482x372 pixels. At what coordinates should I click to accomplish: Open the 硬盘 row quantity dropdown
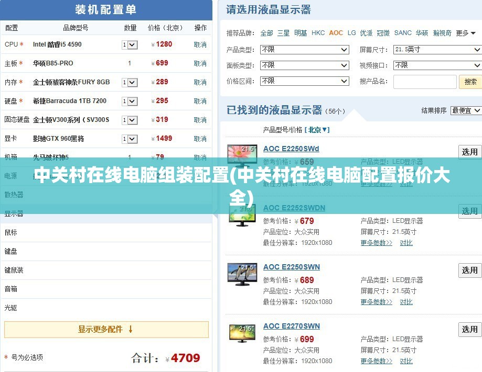click(130, 101)
